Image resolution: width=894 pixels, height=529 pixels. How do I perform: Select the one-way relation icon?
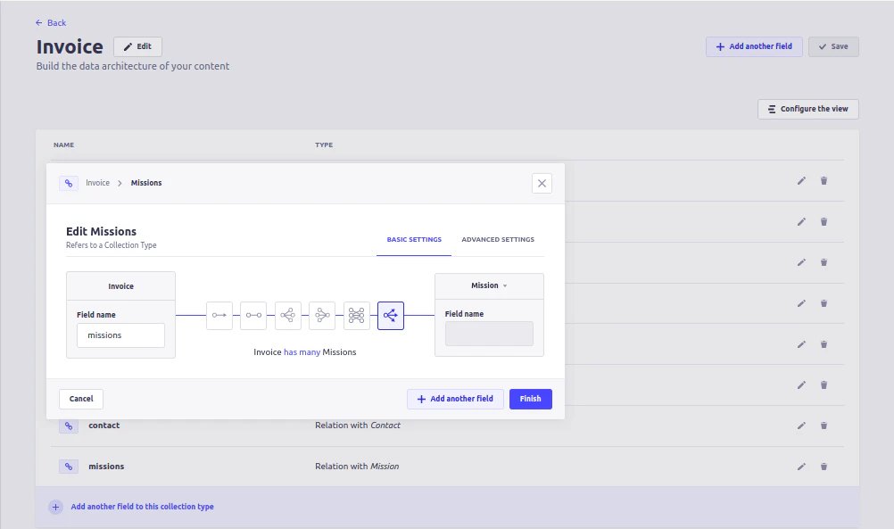pos(219,315)
